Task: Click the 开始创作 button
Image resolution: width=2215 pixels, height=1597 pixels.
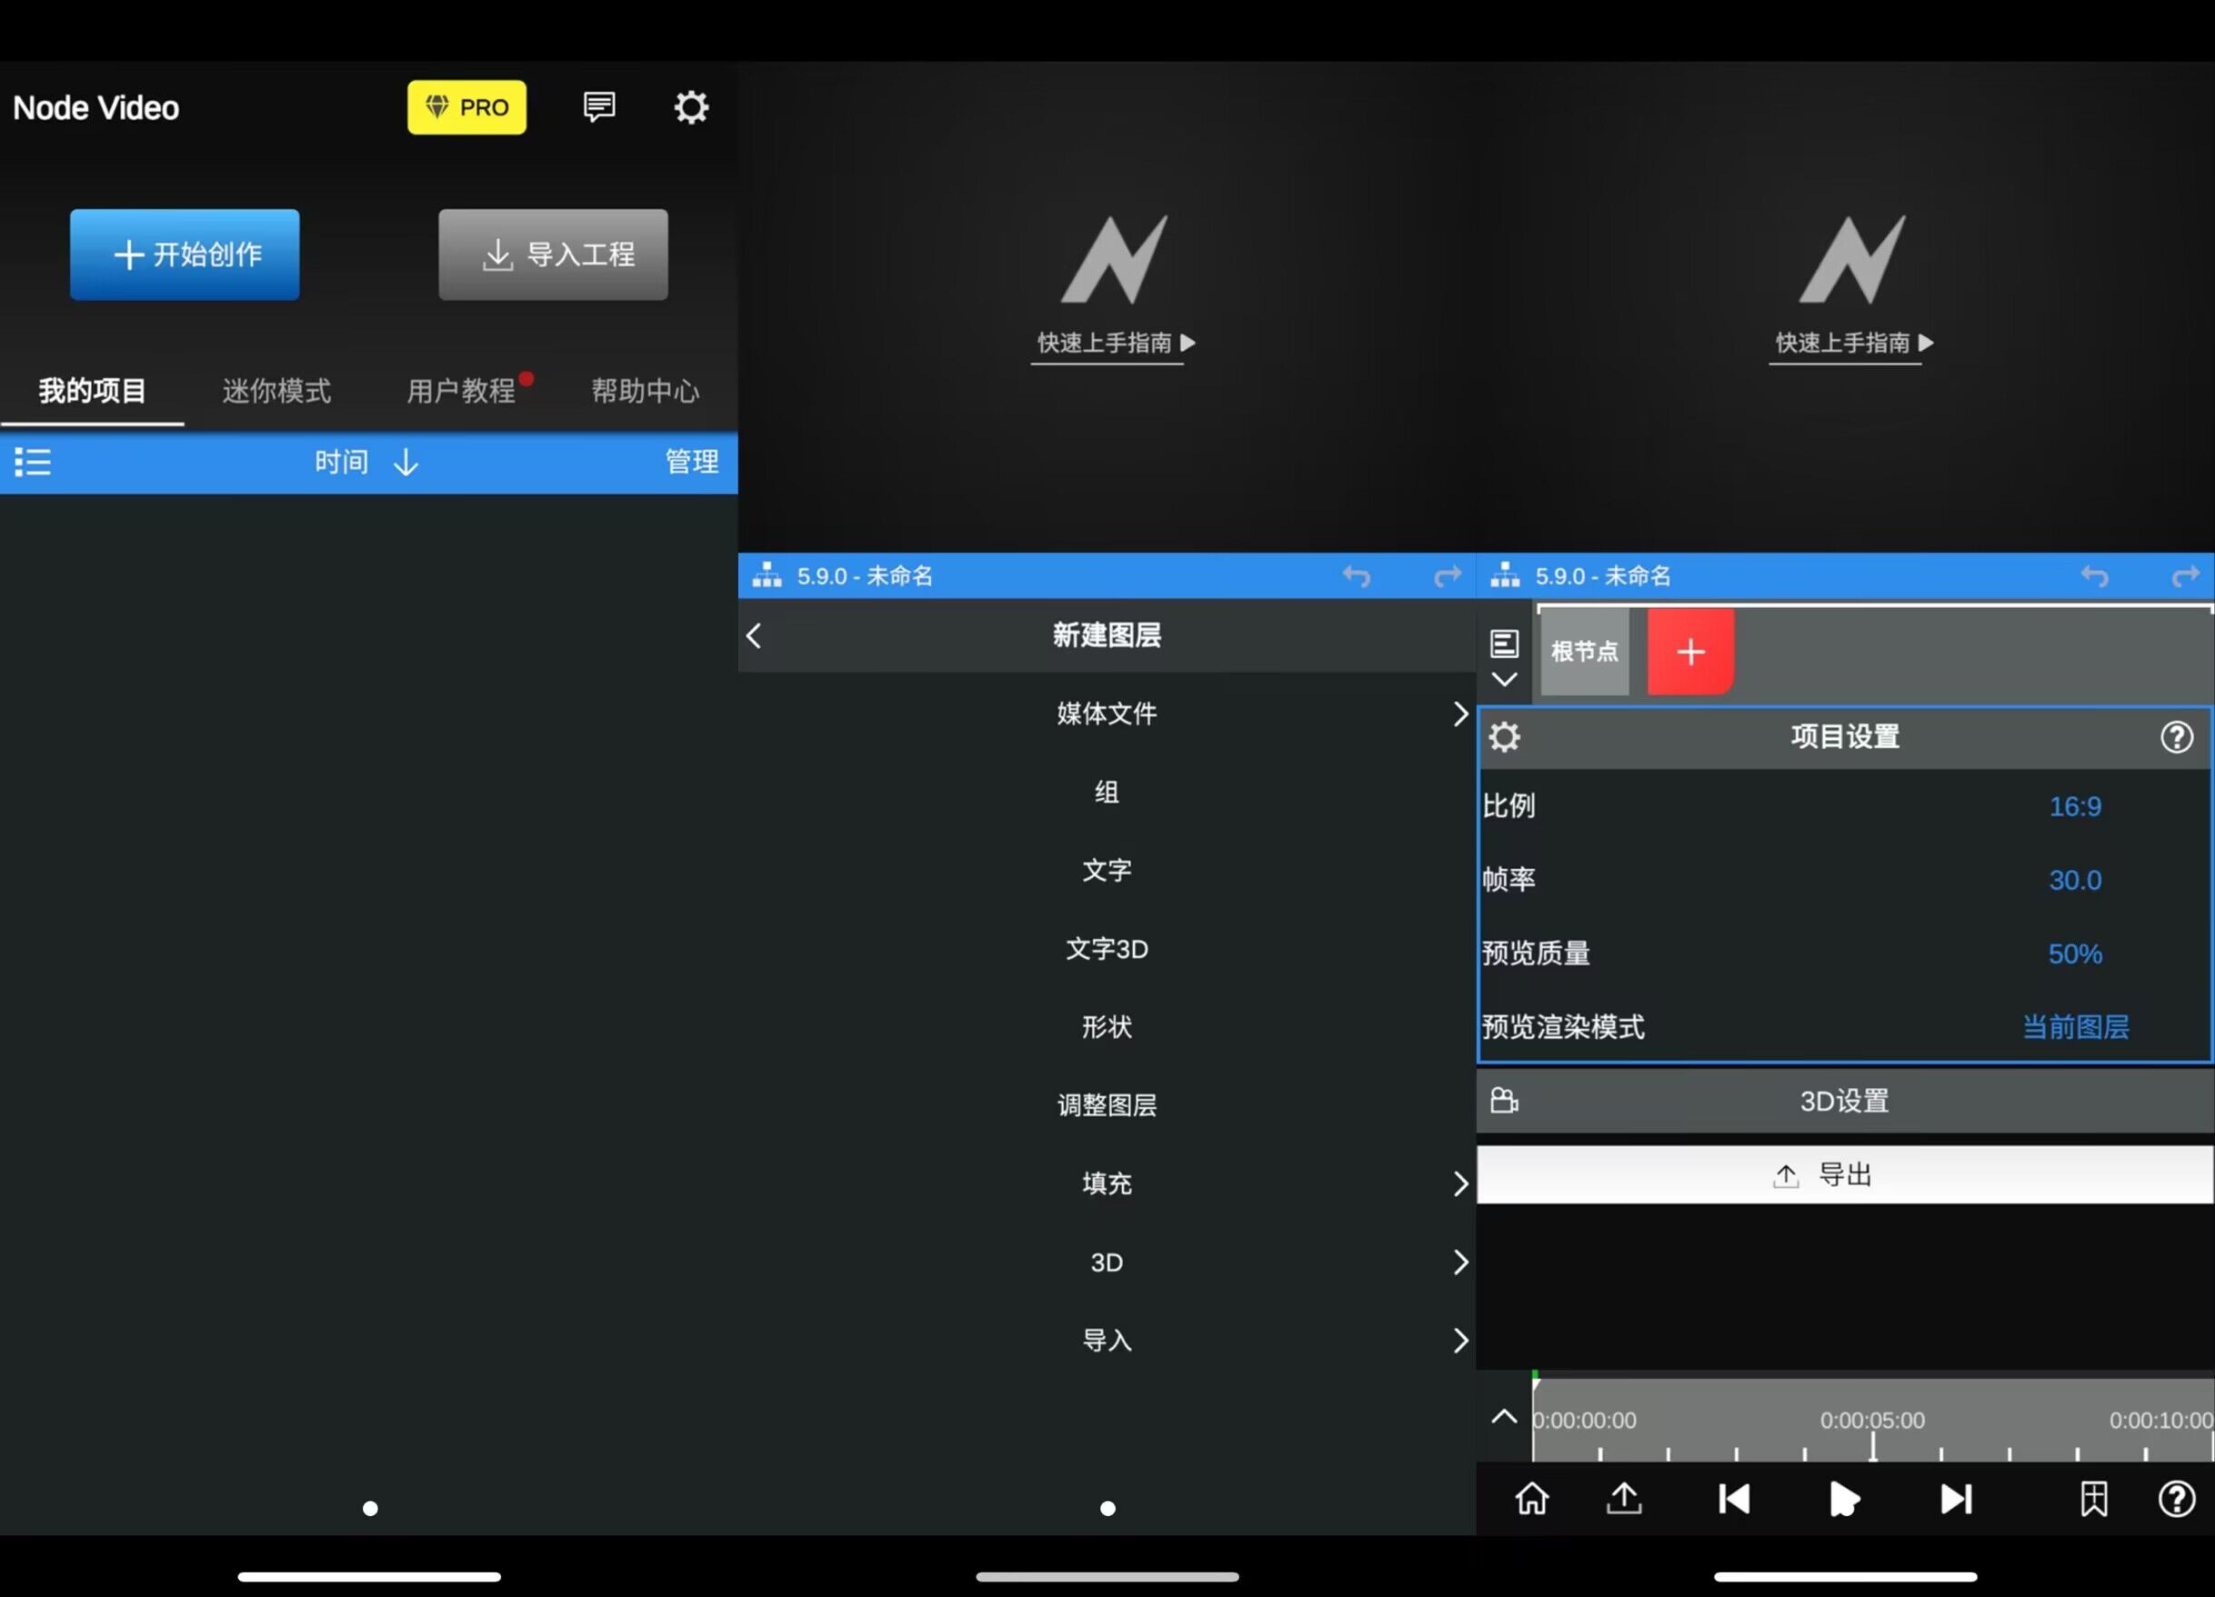Action: point(185,255)
